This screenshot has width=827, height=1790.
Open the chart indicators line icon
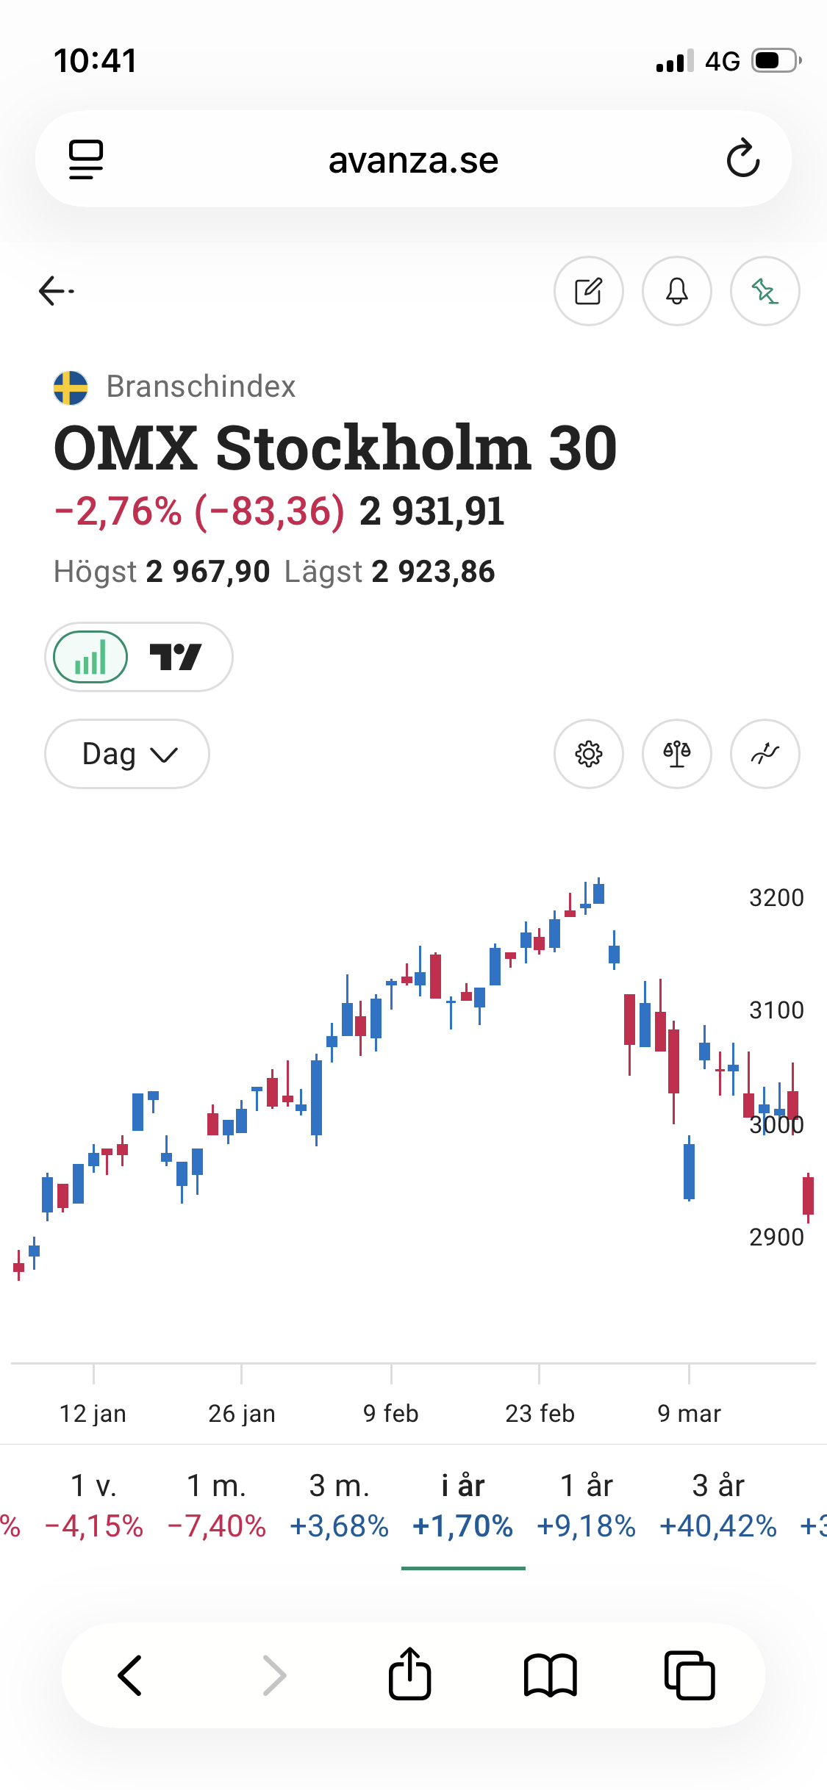[x=765, y=754]
